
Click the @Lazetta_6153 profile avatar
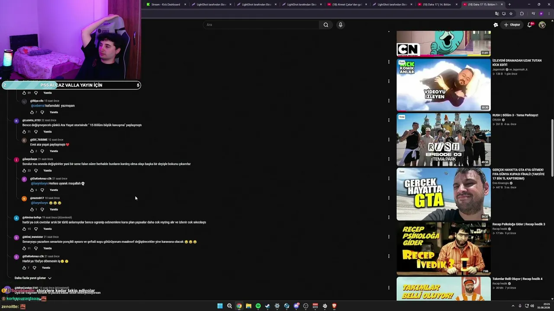pyautogui.click(x=16, y=121)
